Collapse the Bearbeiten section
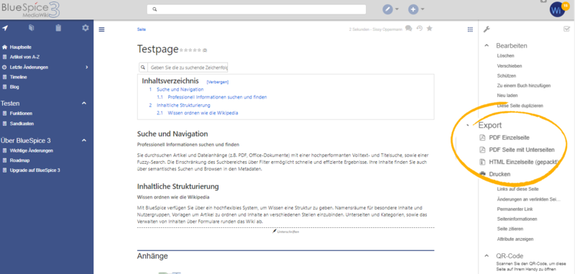 tap(487, 45)
